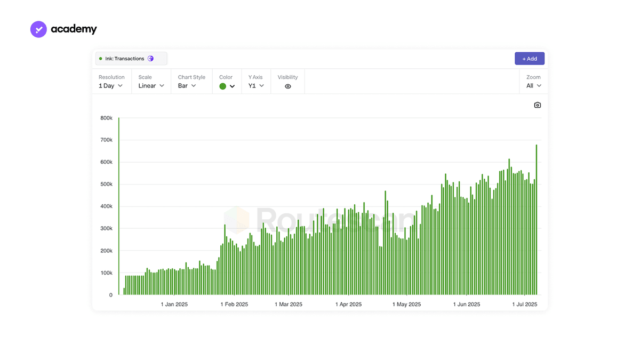Click the 700k y-axis label
640x360 pixels.
[106, 140]
